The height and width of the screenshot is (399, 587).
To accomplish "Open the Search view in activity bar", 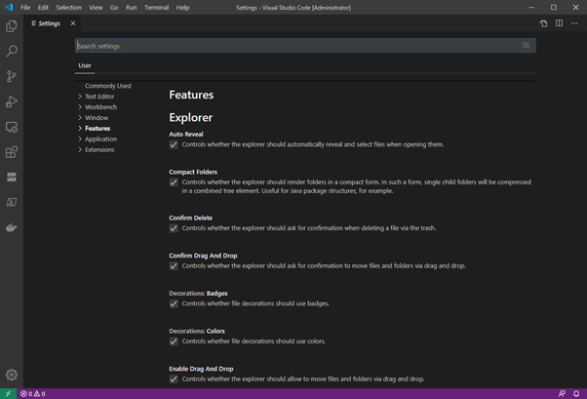I will 12,51.
